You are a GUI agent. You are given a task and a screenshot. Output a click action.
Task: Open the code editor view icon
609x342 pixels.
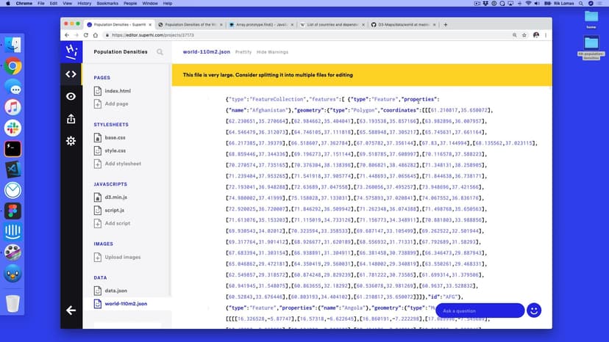pos(71,73)
